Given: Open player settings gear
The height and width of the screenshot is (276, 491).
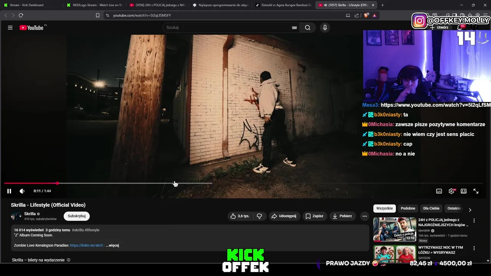Looking at the screenshot, I should pyautogui.click(x=451, y=191).
